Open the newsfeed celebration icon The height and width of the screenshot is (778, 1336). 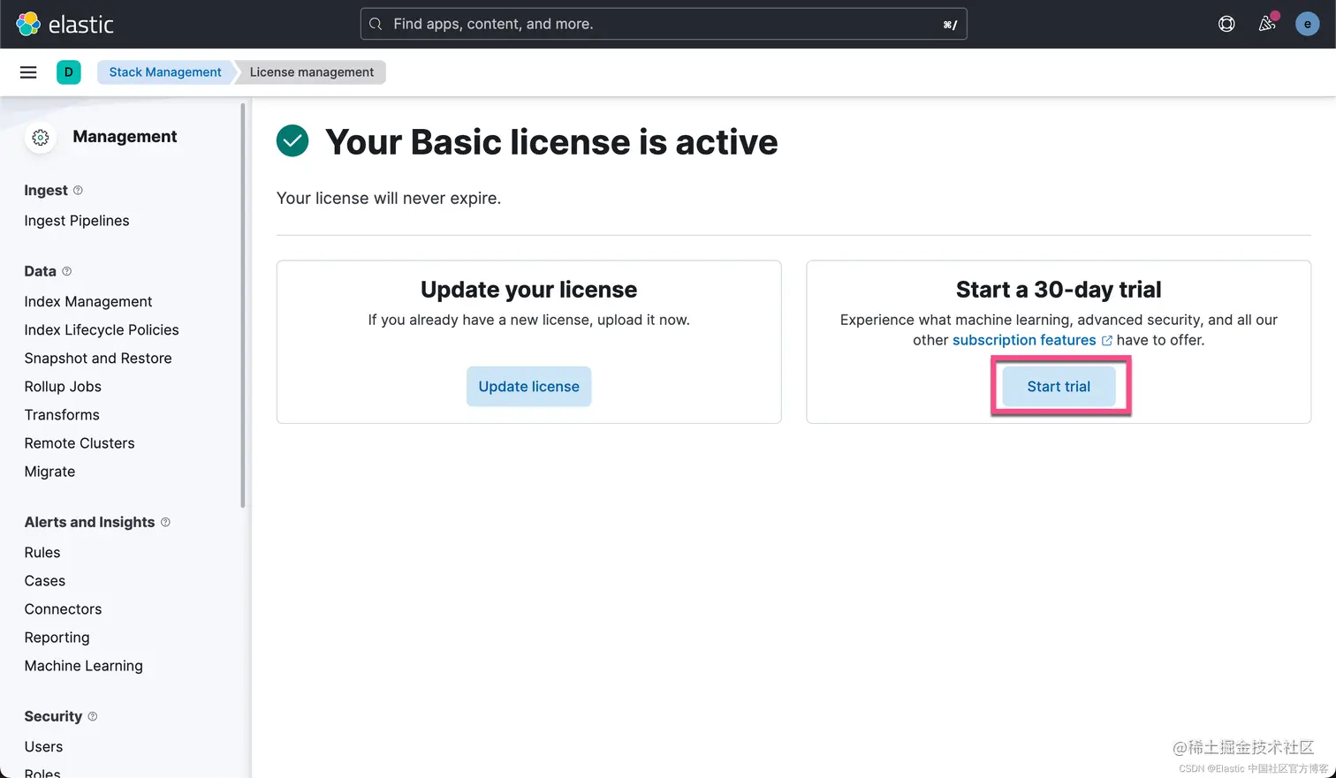1267,24
